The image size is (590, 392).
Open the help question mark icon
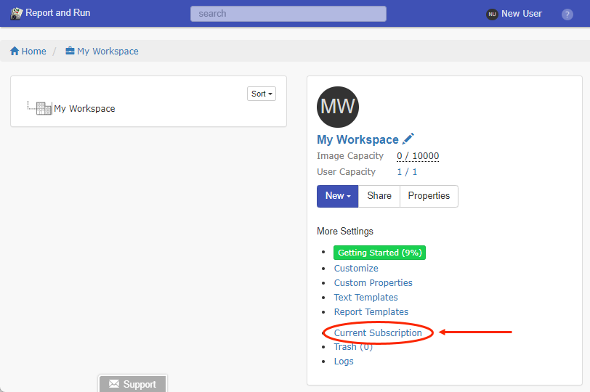(x=567, y=15)
